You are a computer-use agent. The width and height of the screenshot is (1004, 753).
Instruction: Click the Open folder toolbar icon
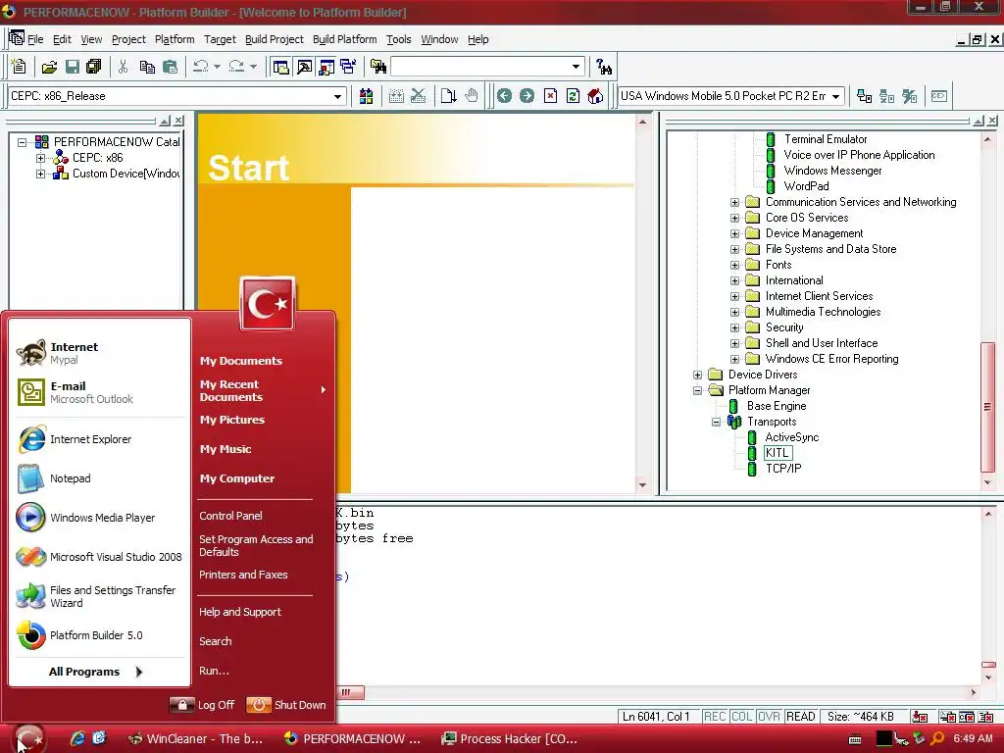(x=49, y=66)
